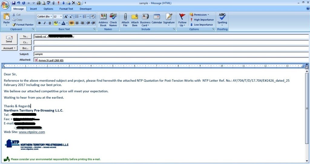Toggle bold formatting

pos(39,23)
